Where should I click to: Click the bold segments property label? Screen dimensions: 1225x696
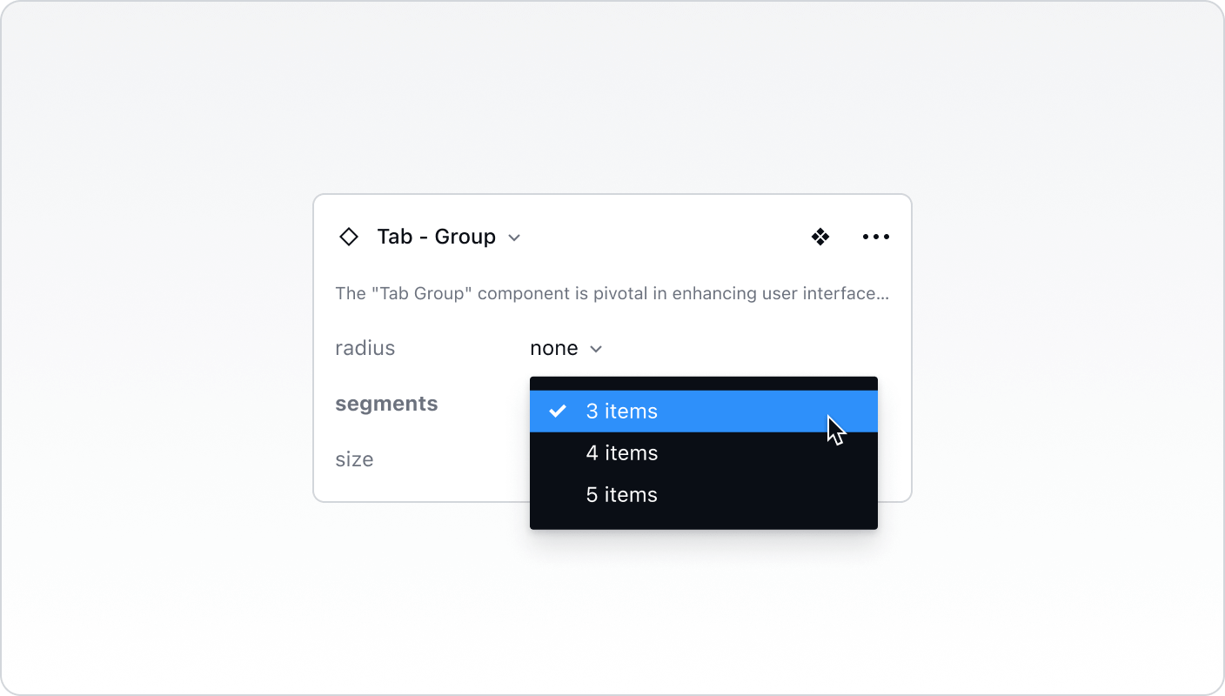pos(386,404)
